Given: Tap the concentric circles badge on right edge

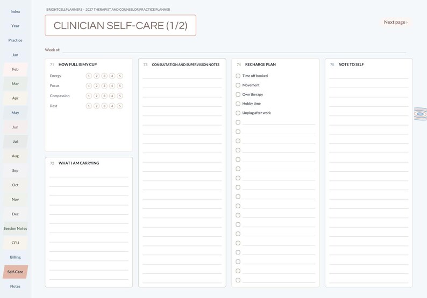Looking at the screenshot, I should click(421, 114).
